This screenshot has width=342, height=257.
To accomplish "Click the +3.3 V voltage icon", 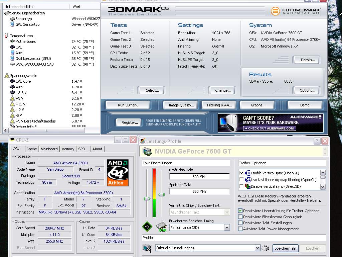I will coord(12,92).
